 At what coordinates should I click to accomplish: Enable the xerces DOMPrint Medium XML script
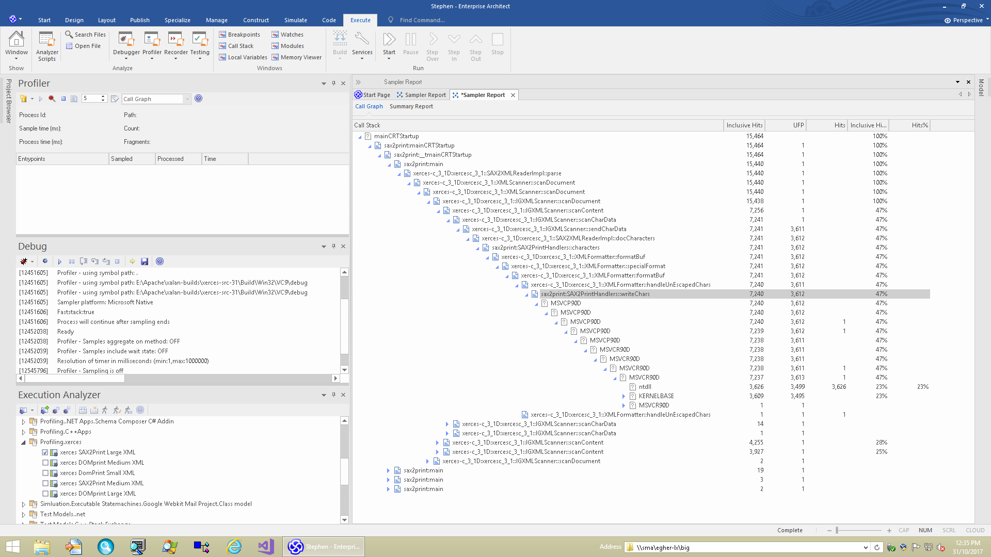click(x=45, y=463)
